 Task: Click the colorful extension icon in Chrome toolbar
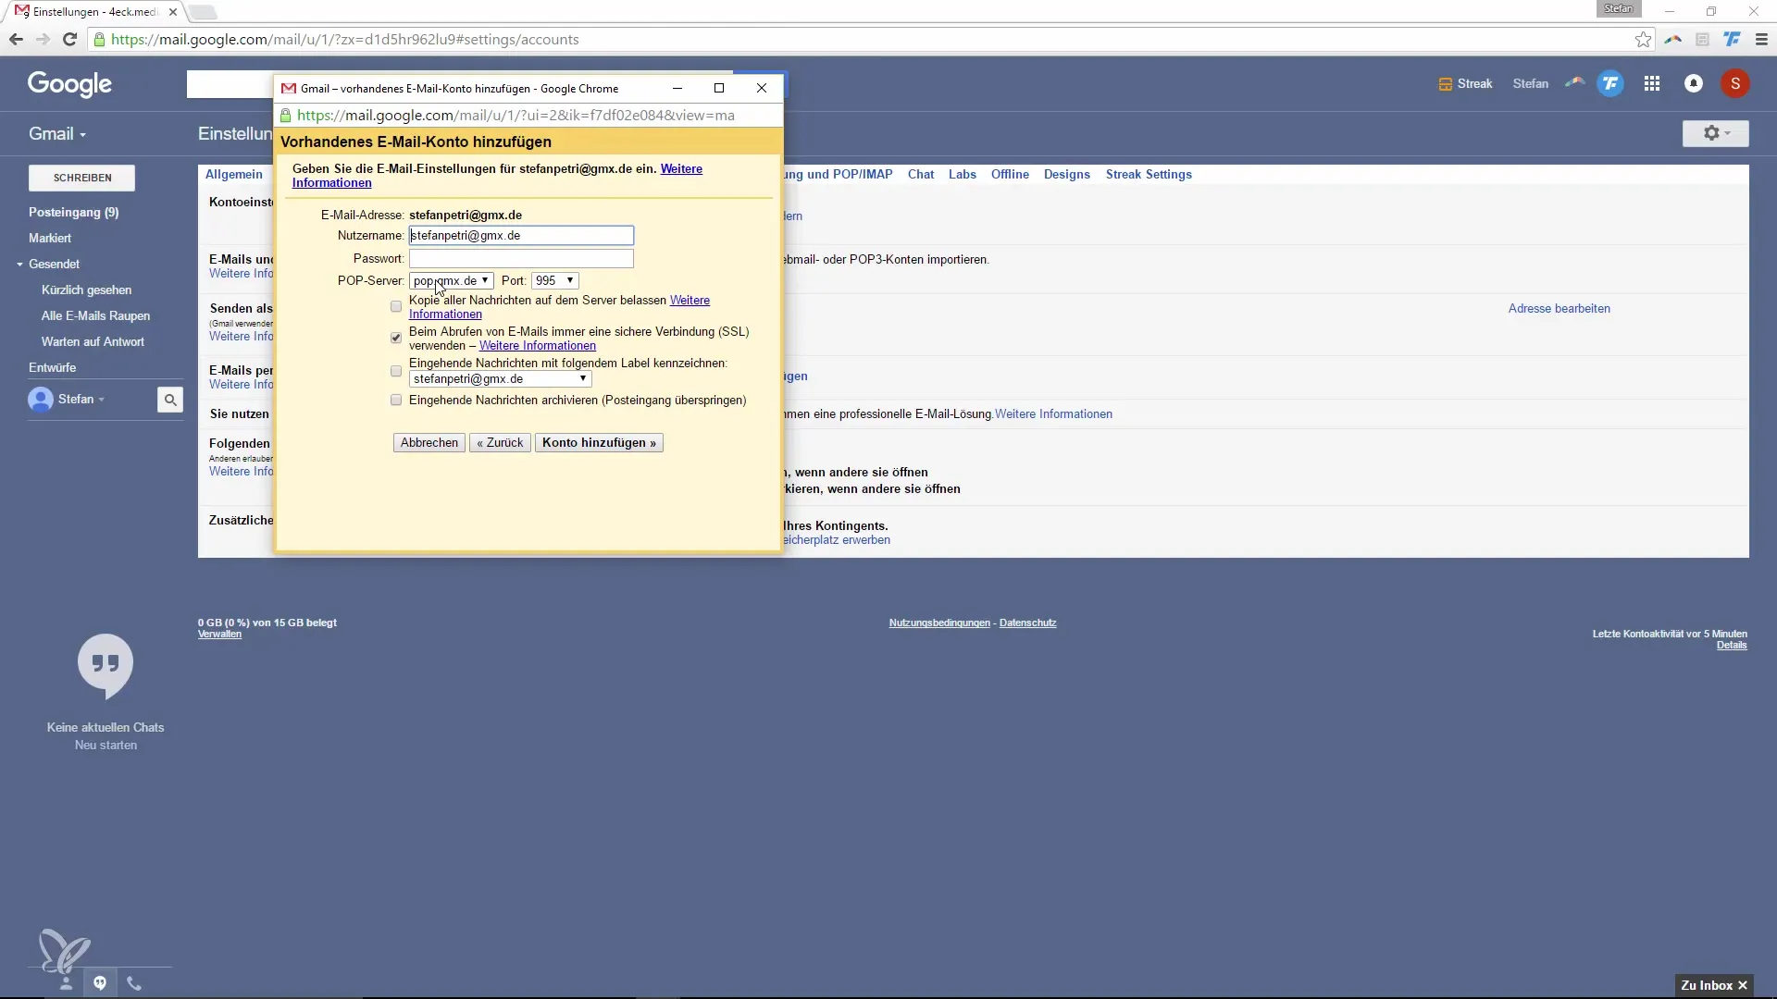1672,39
